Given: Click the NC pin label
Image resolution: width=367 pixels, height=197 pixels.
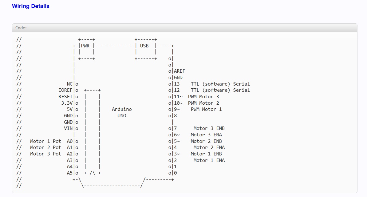Looking at the screenshot, I should click(x=70, y=84).
